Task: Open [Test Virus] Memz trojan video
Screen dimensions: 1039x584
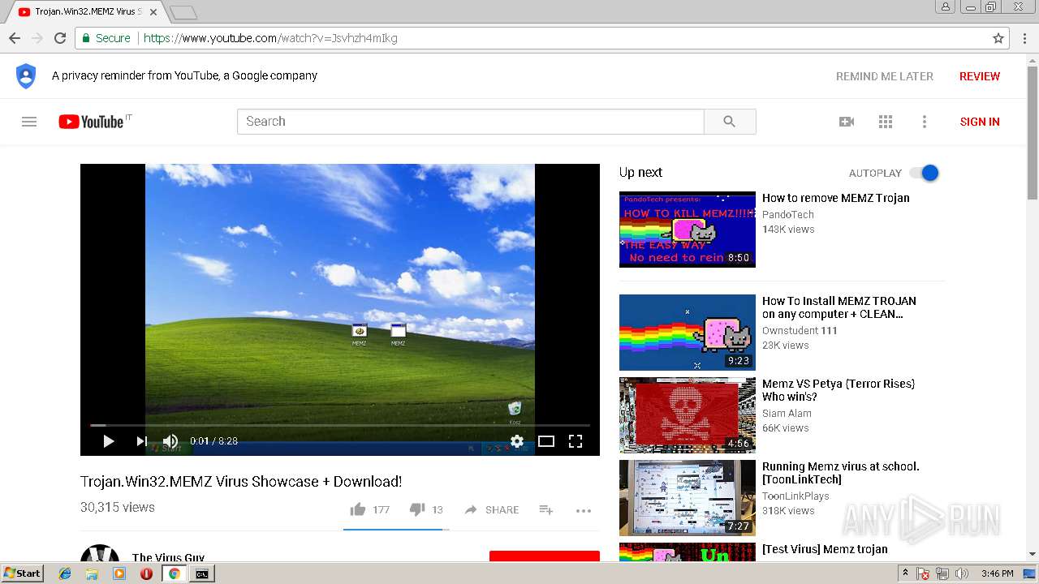Action: pyautogui.click(x=825, y=549)
